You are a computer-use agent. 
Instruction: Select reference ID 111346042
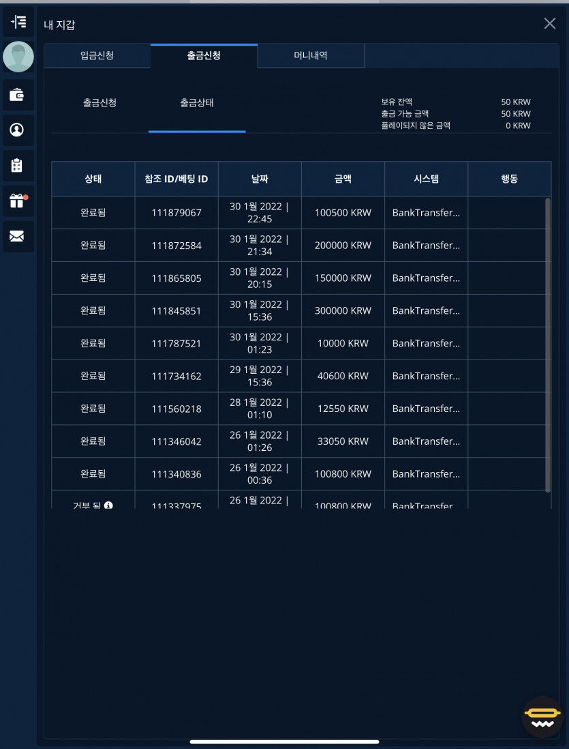click(x=176, y=441)
